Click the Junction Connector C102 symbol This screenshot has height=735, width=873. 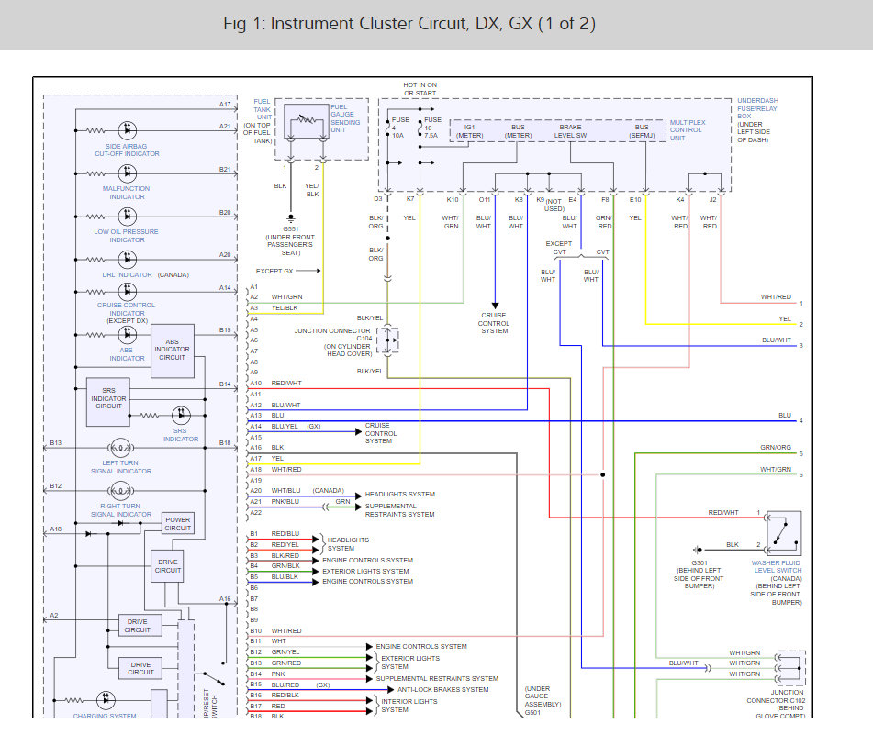click(x=790, y=668)
